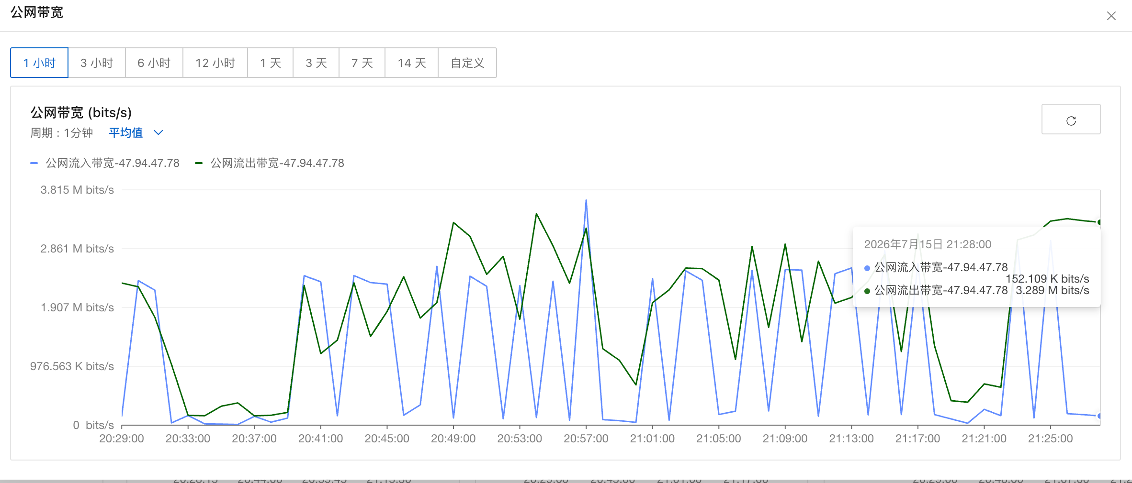Screen dimensions: 1132x483
Task: Toggle 公网流入带宽-47.94.47.78 legend series
Action: [x=113, y=163]
